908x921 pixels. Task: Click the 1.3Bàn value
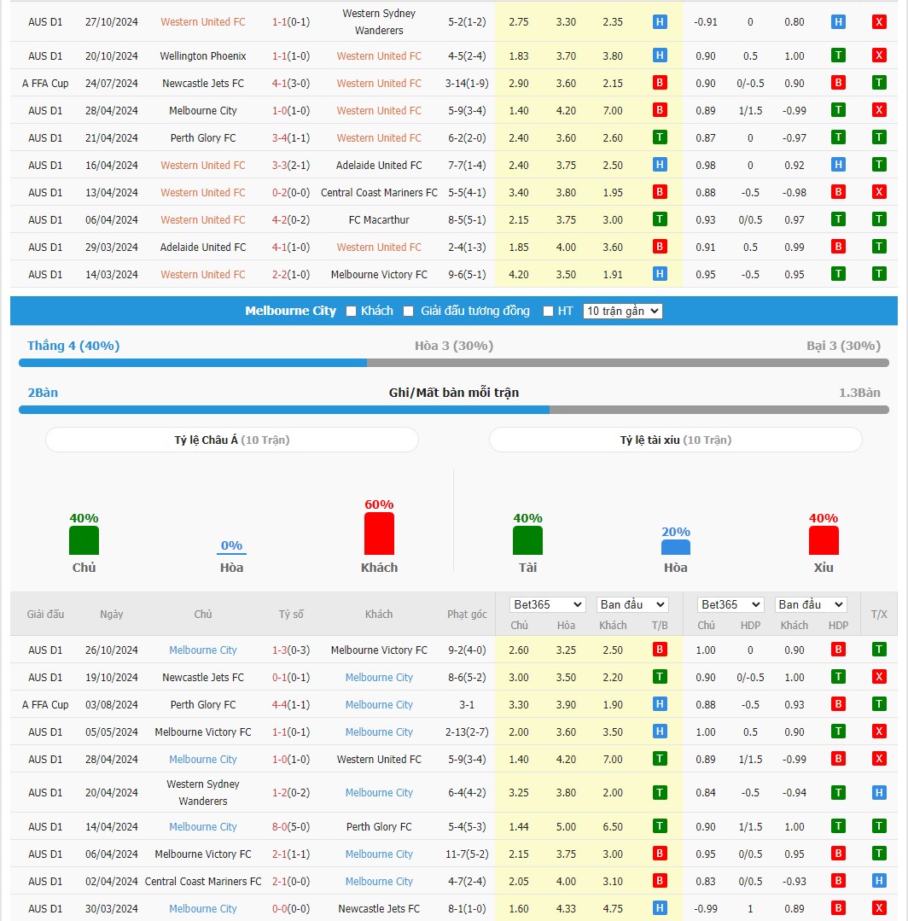tap(859, 393)
